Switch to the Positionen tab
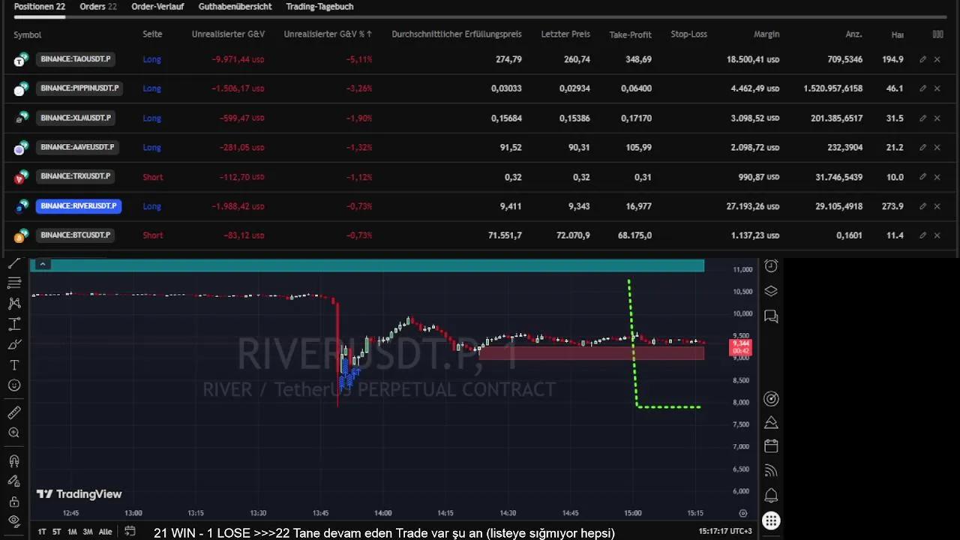 tap(40, 7)
